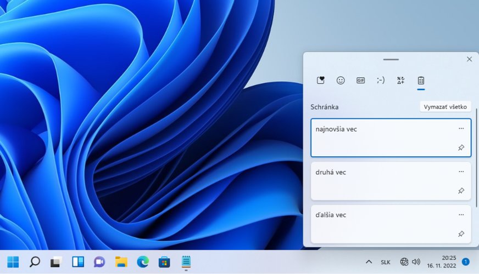Viewport: 479px width, 274px height.
Task: Open the Emoji tab in the panel
Action: pyautogui.click(x=341, y=81)
